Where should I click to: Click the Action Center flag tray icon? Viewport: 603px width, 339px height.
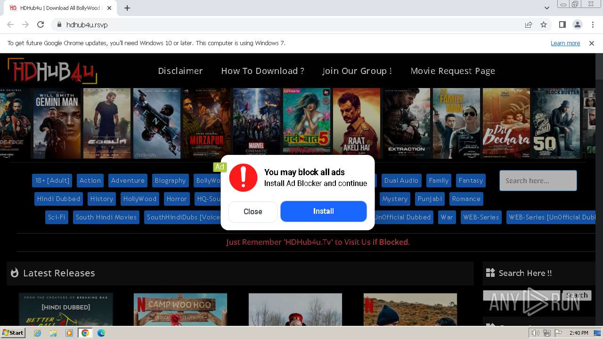(558, 333)
